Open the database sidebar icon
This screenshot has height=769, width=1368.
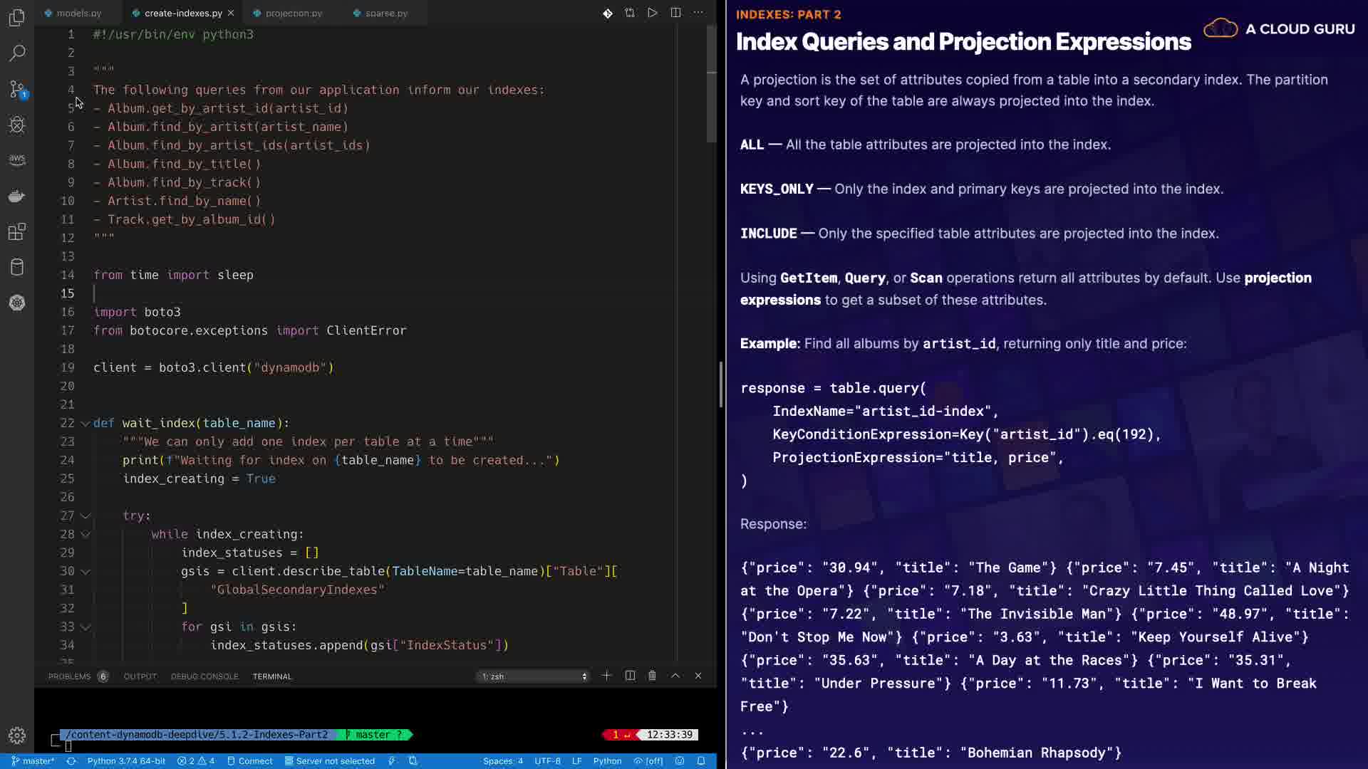coord(17,267)
